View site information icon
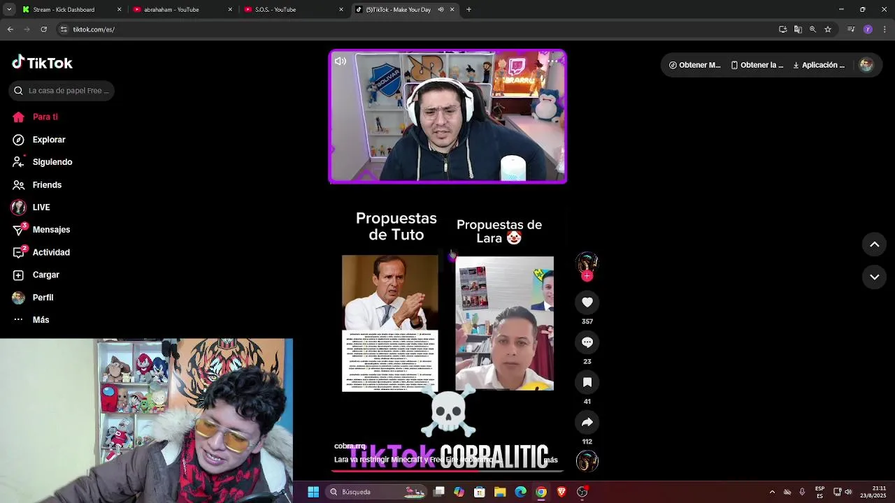This screenshot has height=503, width=895. pos(64,29)
